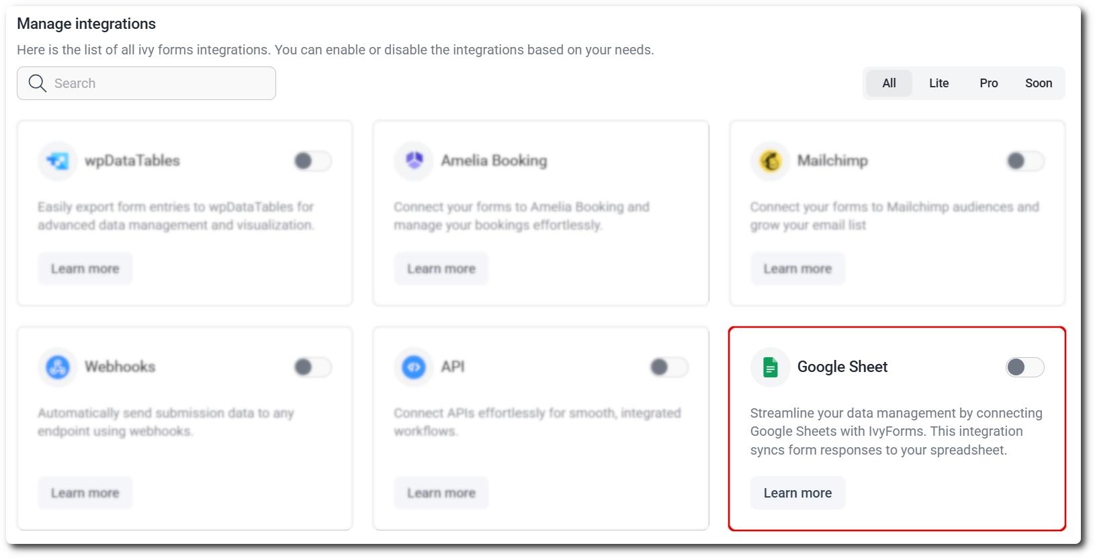The height and width of the screenshot is (558, 1095).
Task: Click the Manage integrations heading
Action: [x=86, y=24]
